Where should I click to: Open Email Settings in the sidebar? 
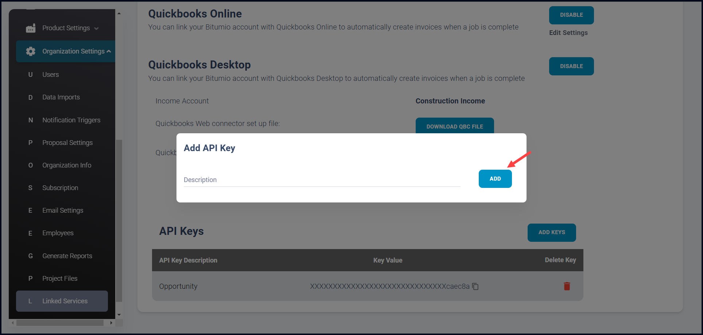[62, 210]
